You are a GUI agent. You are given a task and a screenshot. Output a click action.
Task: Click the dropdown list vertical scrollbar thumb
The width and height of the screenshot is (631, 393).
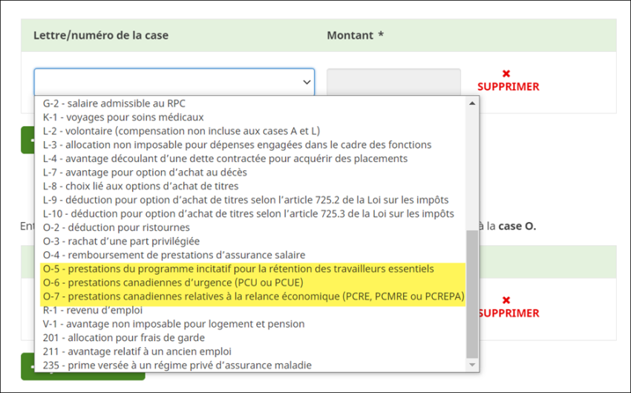coord(472,293)
